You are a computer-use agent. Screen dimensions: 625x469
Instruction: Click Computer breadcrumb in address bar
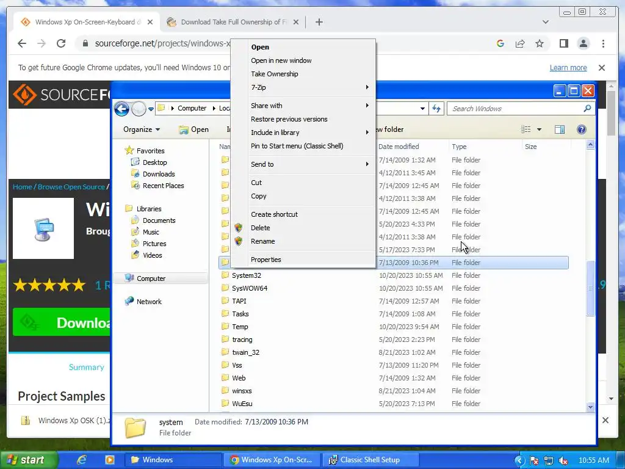tap(192, 108)
